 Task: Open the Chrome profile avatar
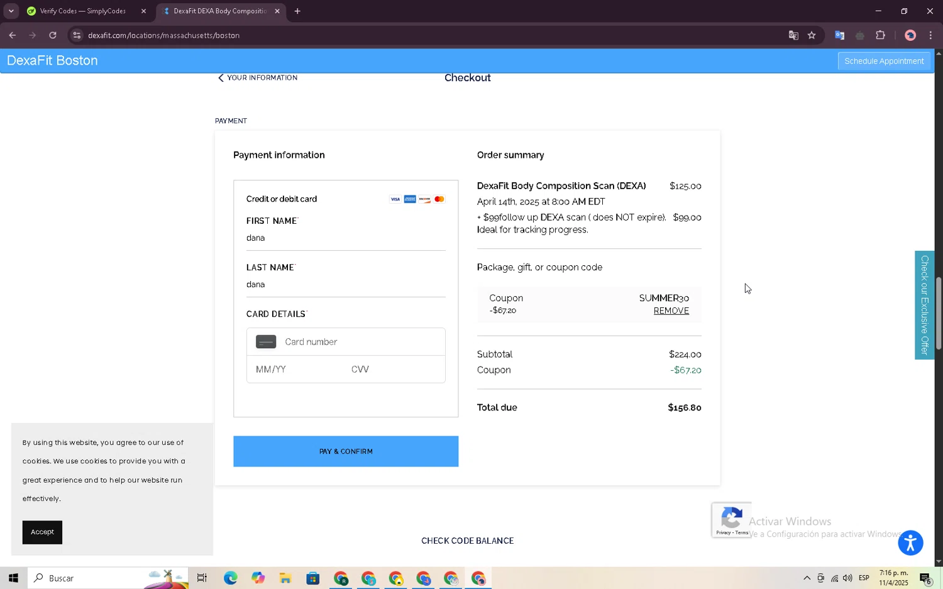tap(910, 35)
